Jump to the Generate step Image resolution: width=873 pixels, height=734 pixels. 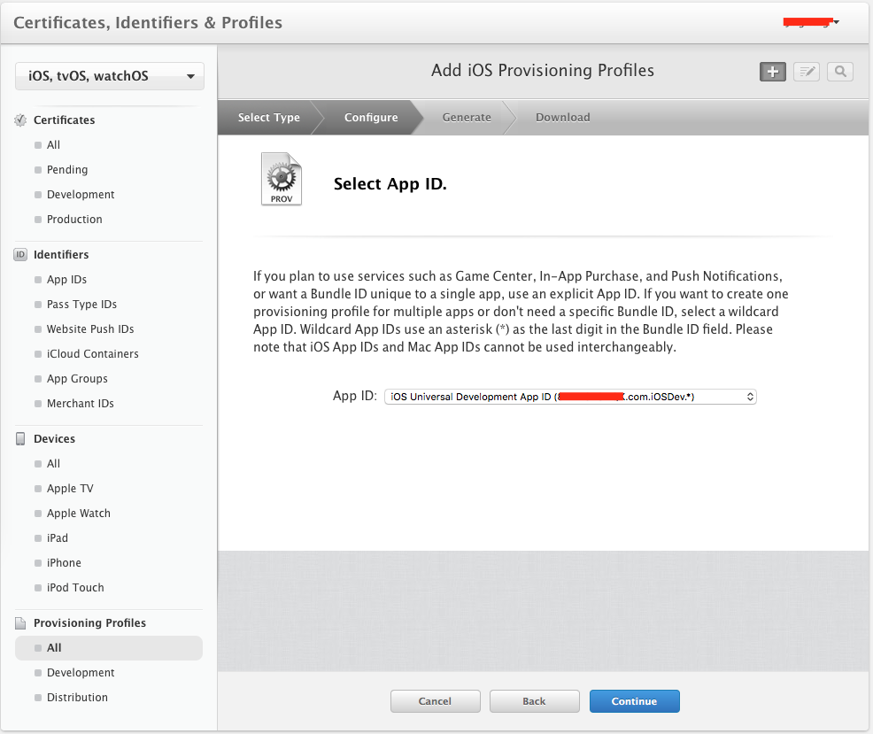pos(467,117)
